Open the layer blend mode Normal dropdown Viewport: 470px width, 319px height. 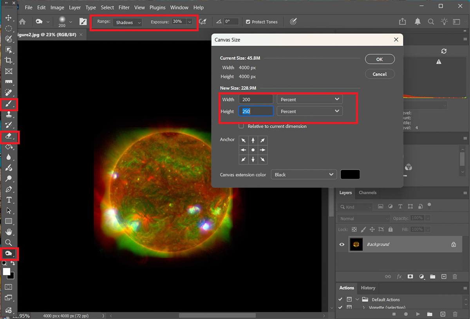pyautogui.click(x=364, y=219)
